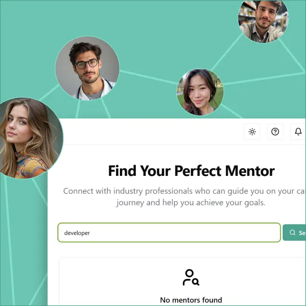Focus the search field containing developer
Viewport: 306px width, 306px height.
169,232
